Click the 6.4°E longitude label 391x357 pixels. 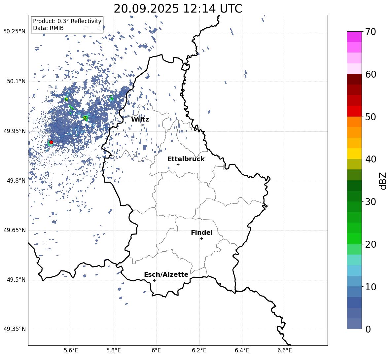(x=242, y=350)
